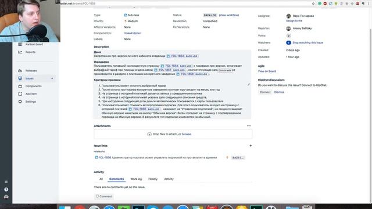372x209 pixels.
Task: Click the votes count badge
Action: pyautogui.click(x=288, y=36)
